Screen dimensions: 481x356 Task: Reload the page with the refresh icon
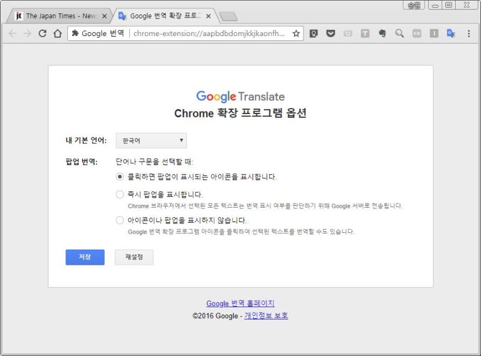[42, 34]
